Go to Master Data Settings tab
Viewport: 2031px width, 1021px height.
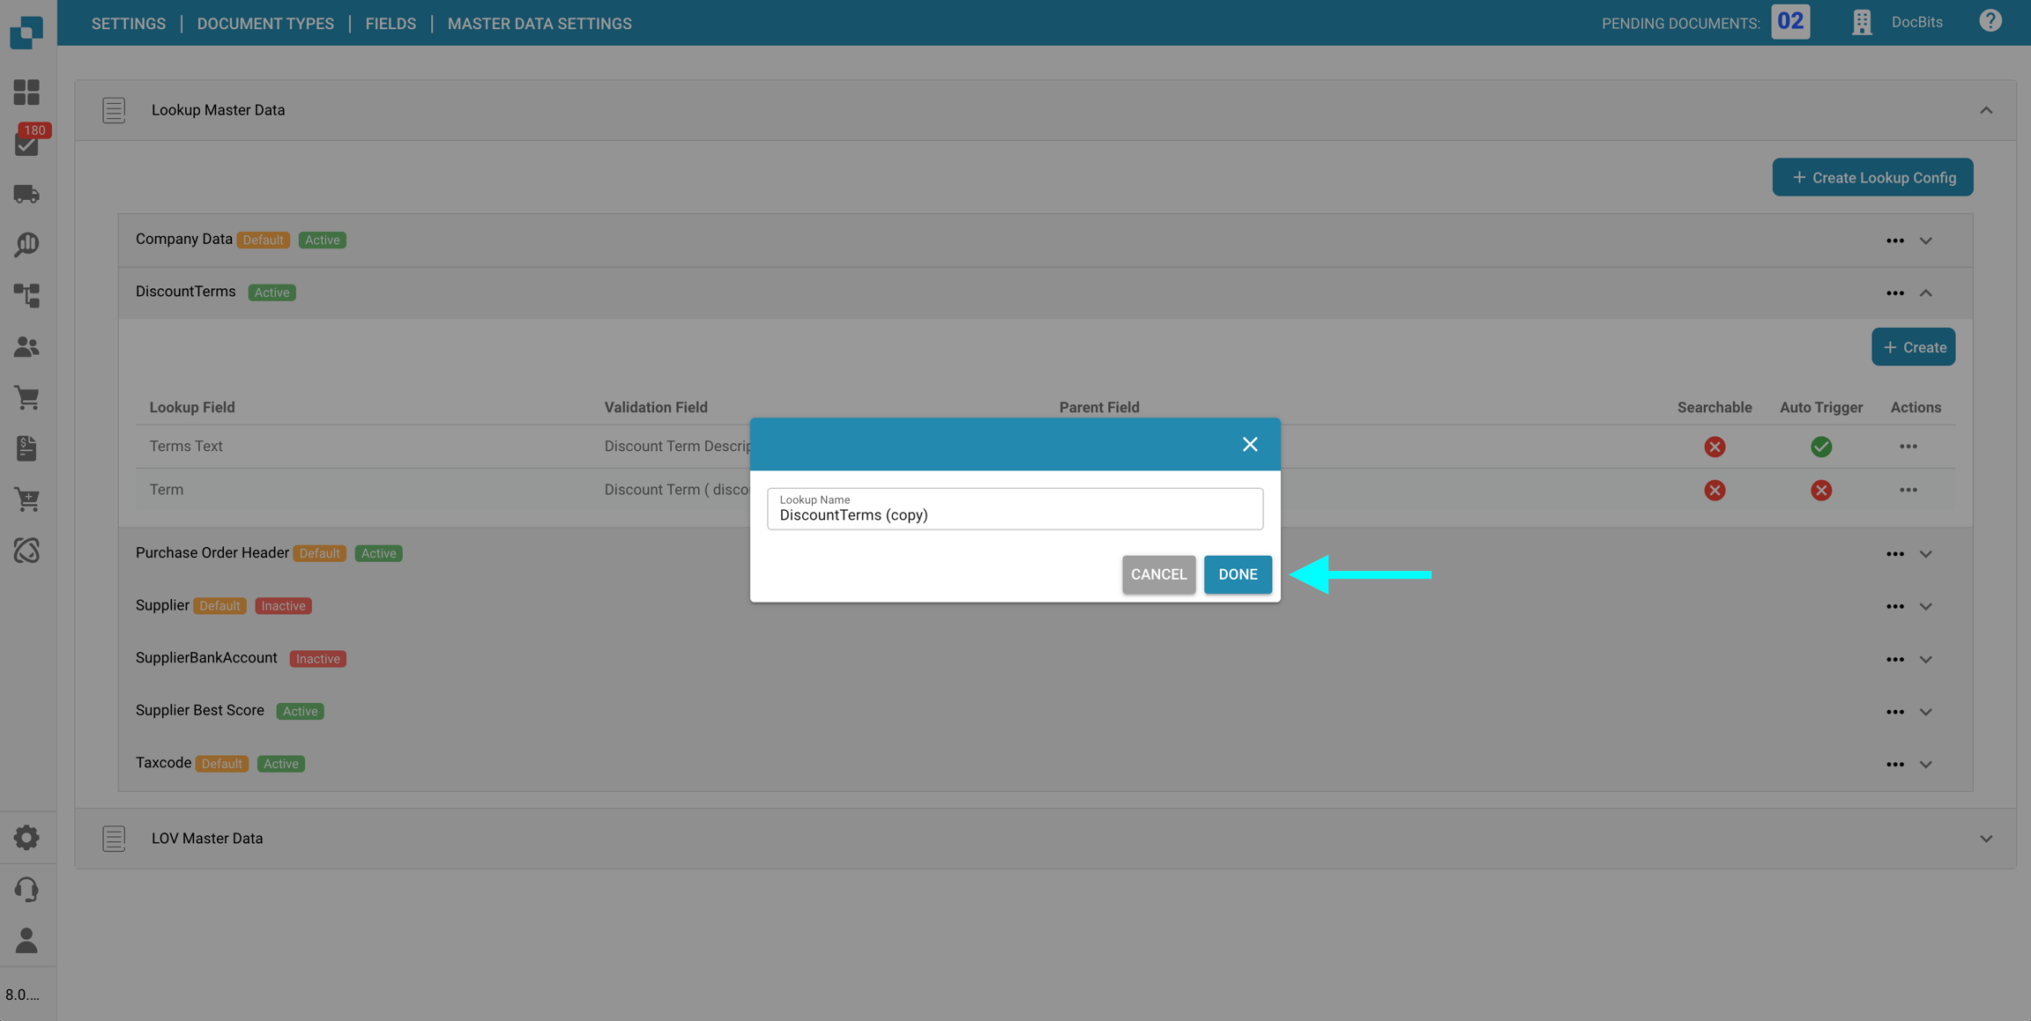[539, 24]
